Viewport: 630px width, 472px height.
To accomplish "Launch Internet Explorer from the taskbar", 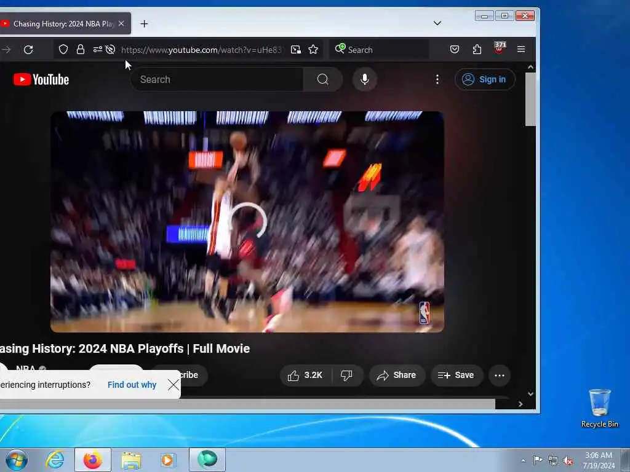I will [x=55, y=460].
